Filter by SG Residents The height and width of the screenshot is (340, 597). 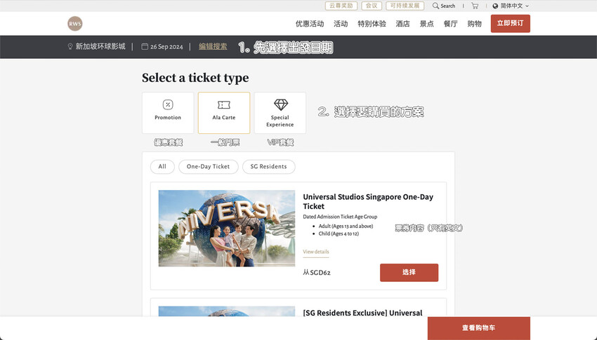(268, 167)
